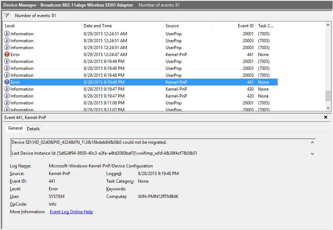The height and width of the screenshot is (230, 333).
Task: Select event dated 8/28/2015 9:11:08 PM
Action: coord(140,103)
